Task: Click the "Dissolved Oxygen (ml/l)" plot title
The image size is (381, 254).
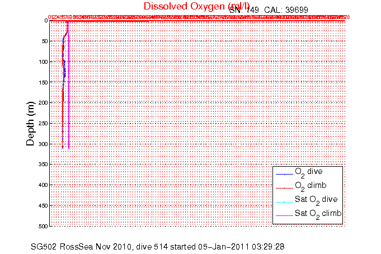Action: pyautogui.click(x=196, y=7)
